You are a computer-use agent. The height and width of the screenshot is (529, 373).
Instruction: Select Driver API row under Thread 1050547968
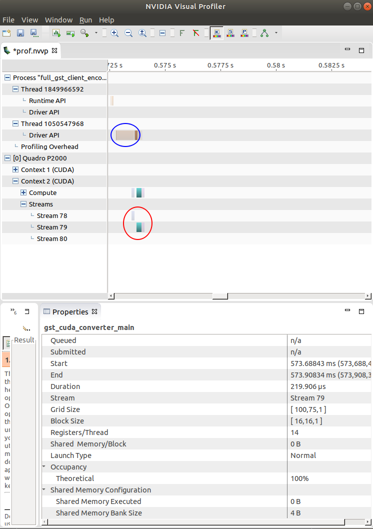(54, 135)
